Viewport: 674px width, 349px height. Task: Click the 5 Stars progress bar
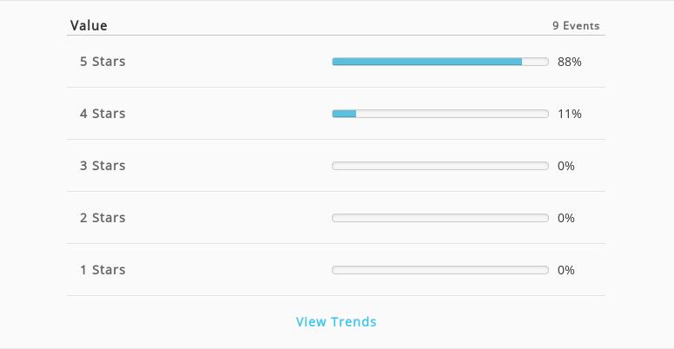pyautogui.click(x=440, y=62)
